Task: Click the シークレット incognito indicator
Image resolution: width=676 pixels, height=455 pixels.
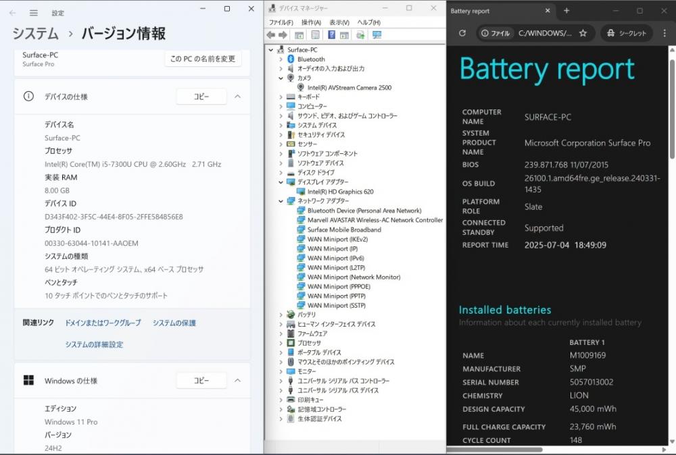Action: [627, 32]
